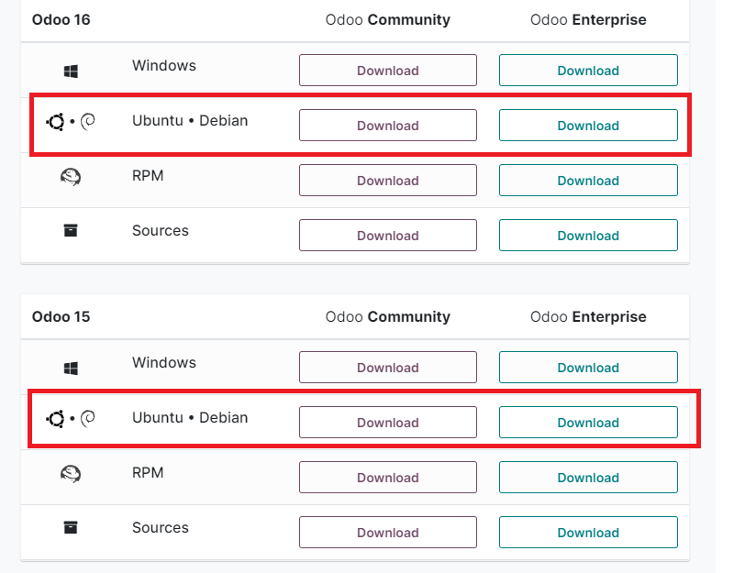
Task: Download Odoo 16 Community RPM package
Action: click(387, 181)
